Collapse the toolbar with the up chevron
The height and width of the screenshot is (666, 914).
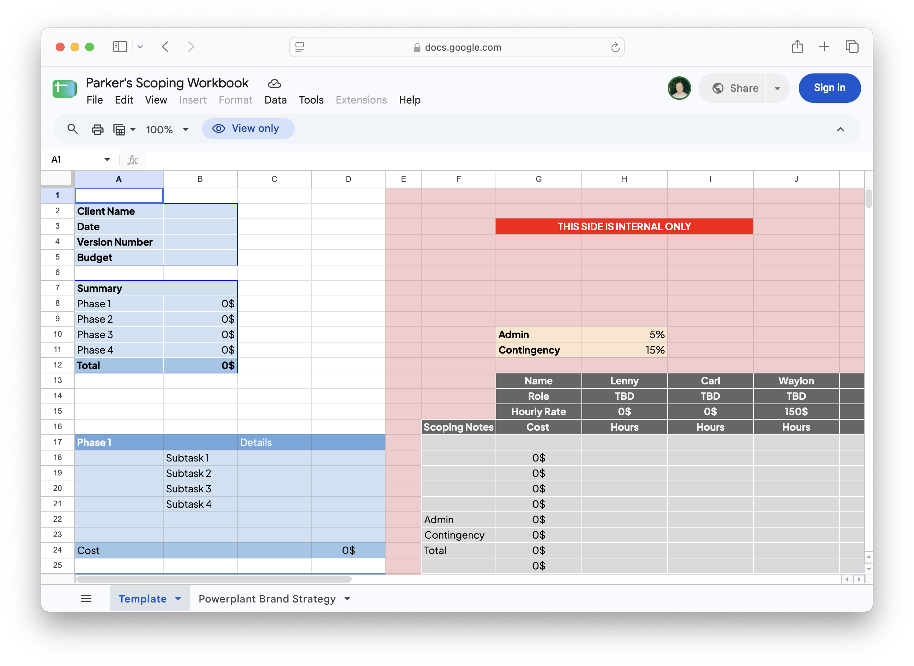click(x=840, y=129)
